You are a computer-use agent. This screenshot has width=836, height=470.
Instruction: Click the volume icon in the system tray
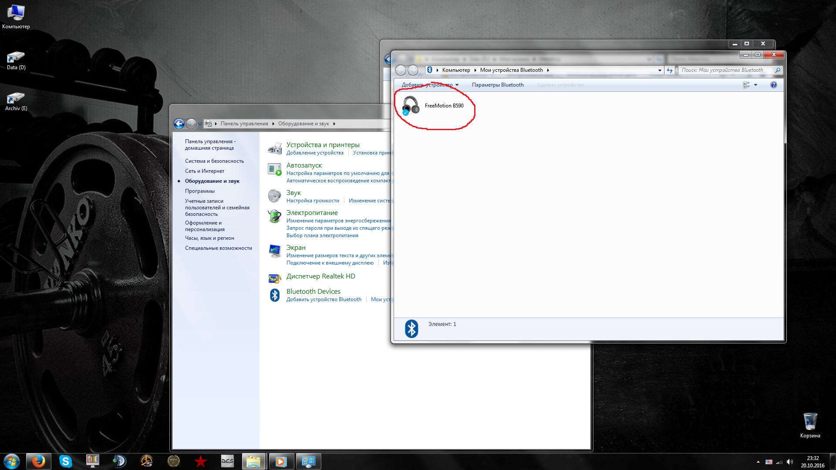pyautogui.click(x=790, y=462)
